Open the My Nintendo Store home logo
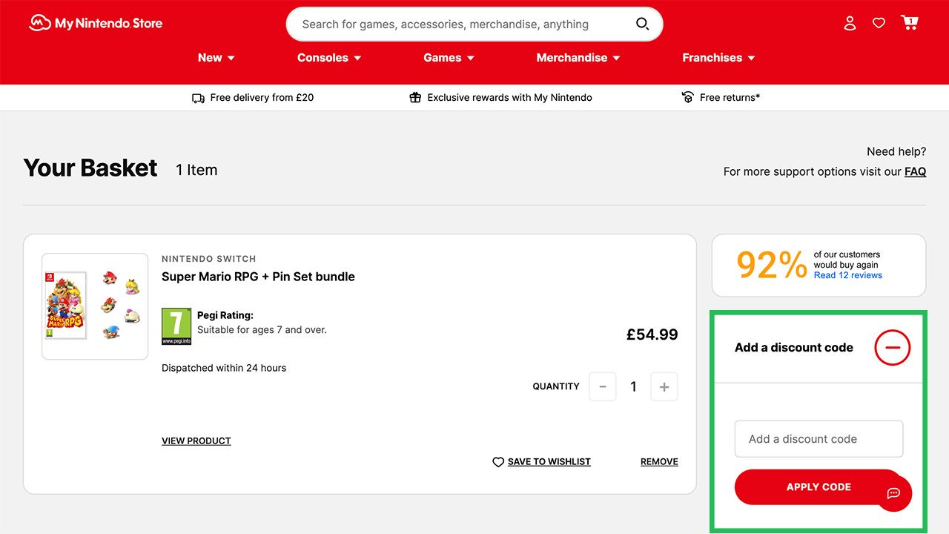This screenshot has width=949, height=534. [x=96, y=23]
